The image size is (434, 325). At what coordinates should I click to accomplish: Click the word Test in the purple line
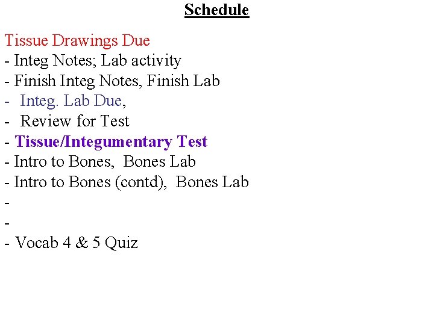point(192,141)
